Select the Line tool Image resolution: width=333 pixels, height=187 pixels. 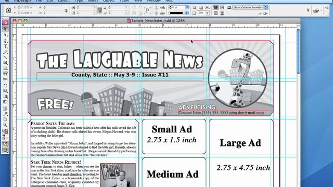pyautogui.click(x=5, y=57)
